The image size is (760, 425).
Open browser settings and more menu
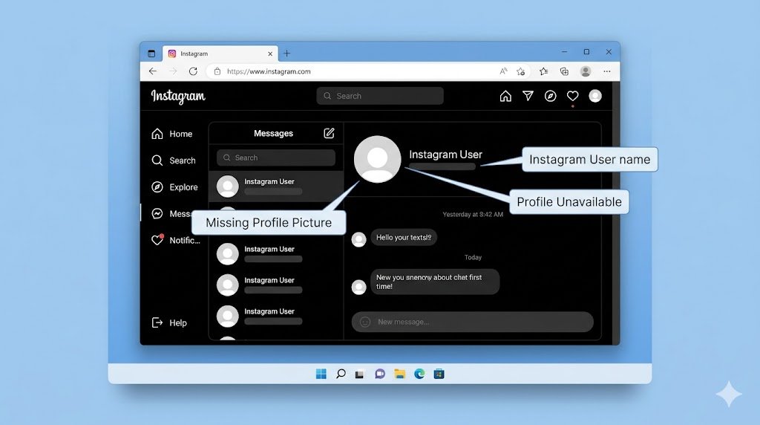[x=607, y=71]
